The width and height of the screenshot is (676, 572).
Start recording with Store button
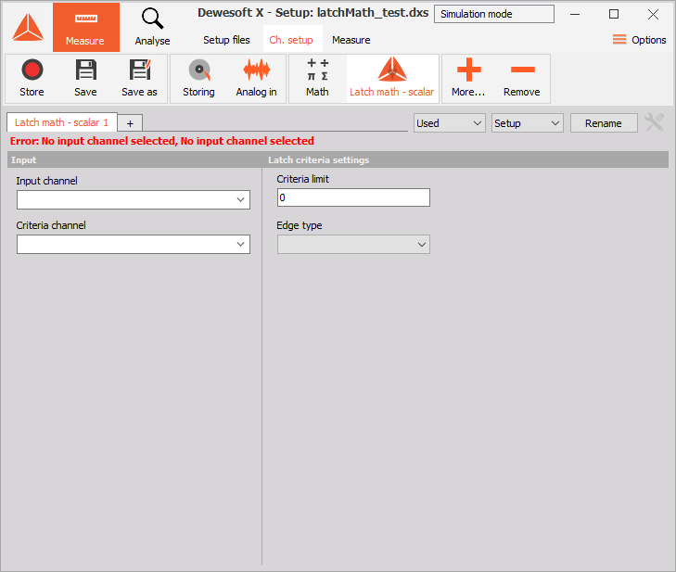click(32, 79)
